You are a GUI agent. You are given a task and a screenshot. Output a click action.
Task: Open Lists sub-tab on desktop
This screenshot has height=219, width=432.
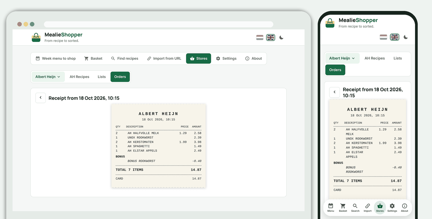click(x=102, y=77)
